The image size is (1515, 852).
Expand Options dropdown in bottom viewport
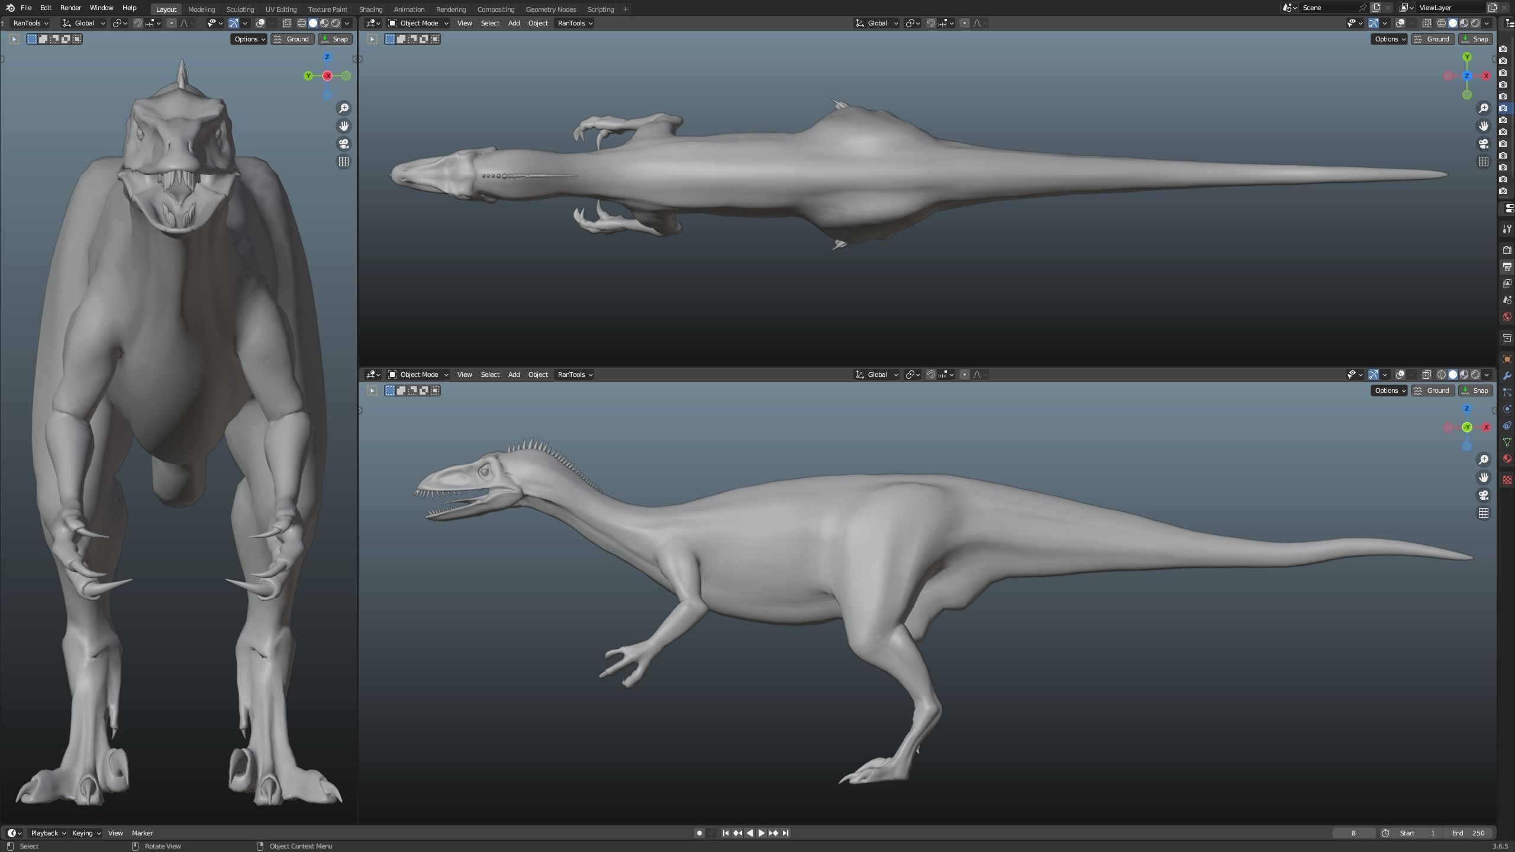[x=1389, y=390]
